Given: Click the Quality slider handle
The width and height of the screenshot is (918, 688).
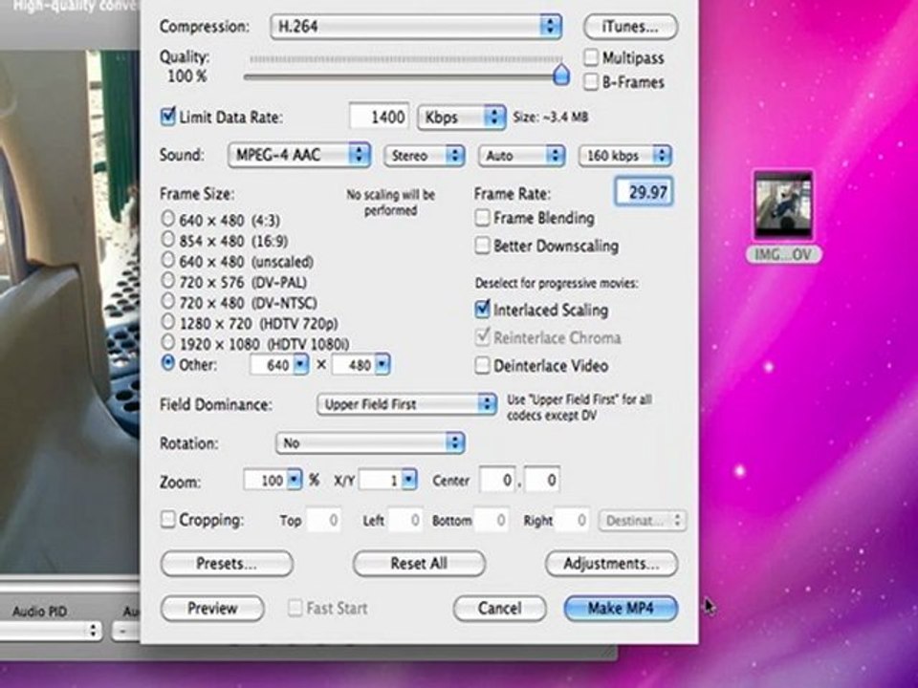Looking at the screenshot, I should tap(561, 75).
